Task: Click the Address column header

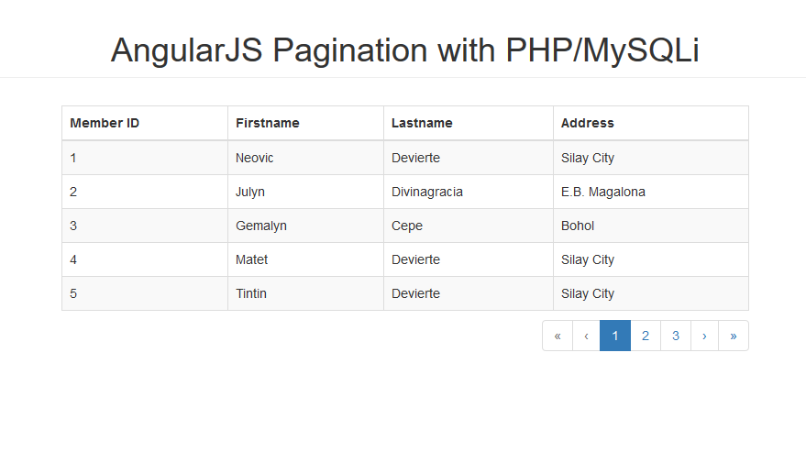Action: [x=651, y=123]
